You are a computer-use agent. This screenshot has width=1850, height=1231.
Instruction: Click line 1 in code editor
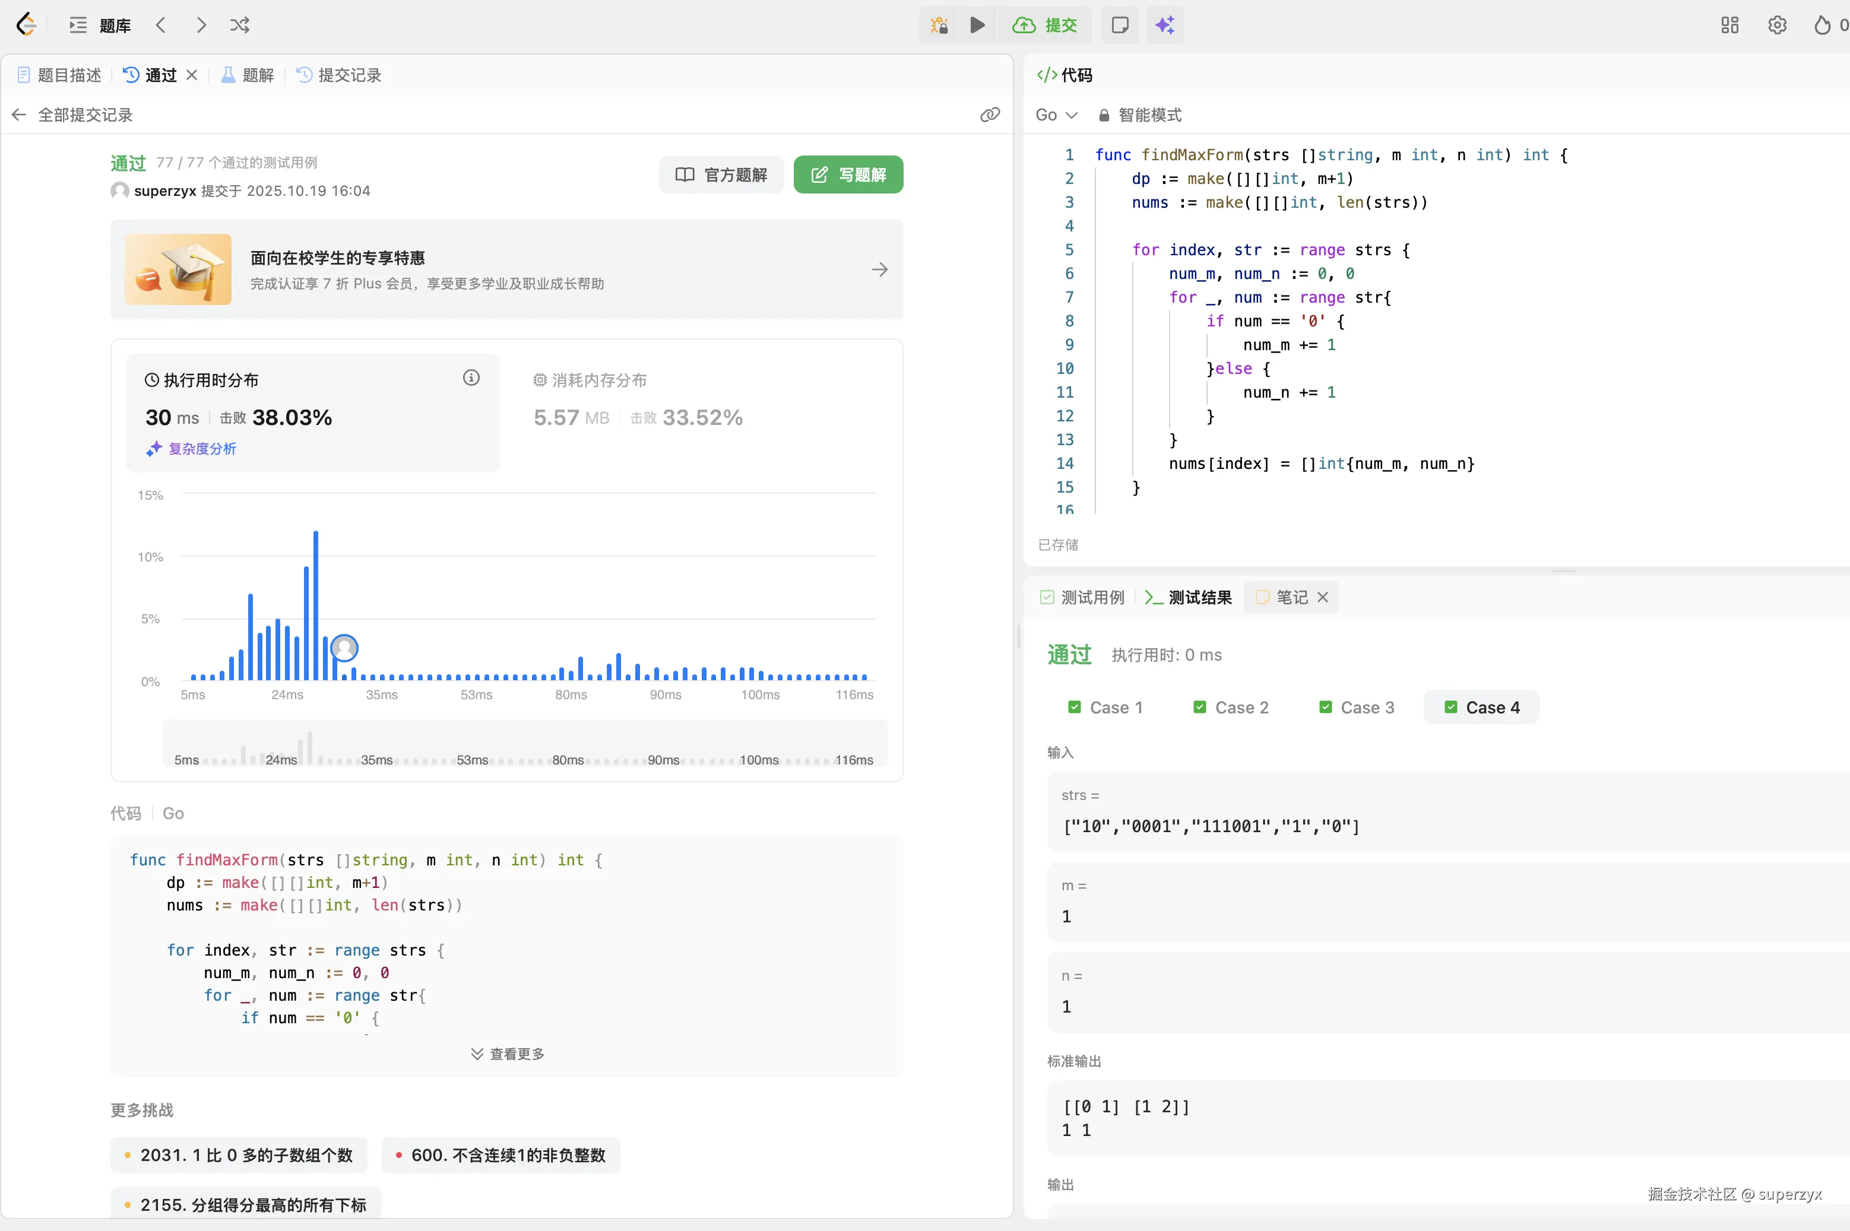[1332, 155]
